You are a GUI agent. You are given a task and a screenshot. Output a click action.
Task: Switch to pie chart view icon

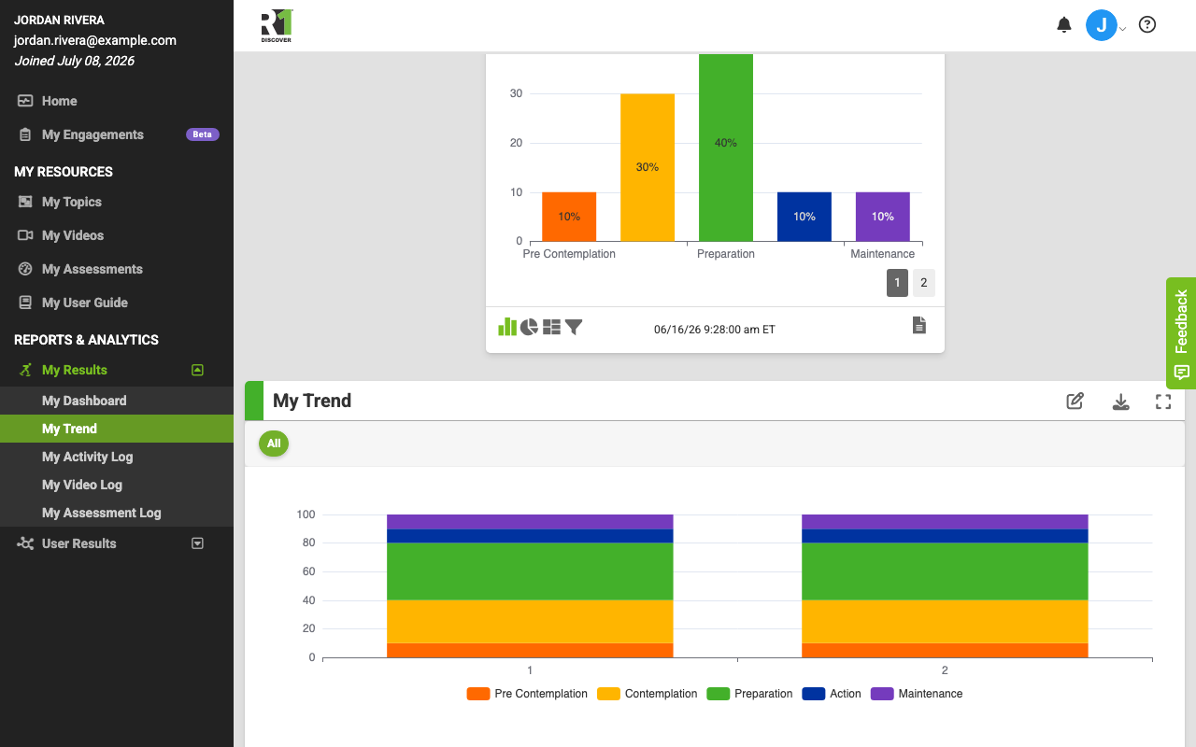point(529,327)
